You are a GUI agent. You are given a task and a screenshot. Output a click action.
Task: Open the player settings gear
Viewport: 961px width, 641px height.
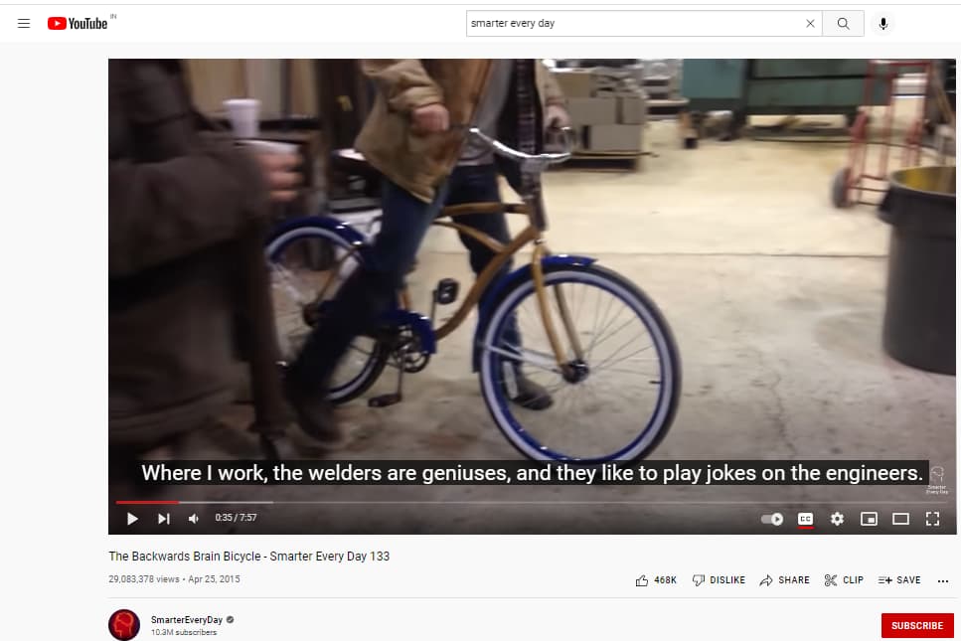point(837,519)
